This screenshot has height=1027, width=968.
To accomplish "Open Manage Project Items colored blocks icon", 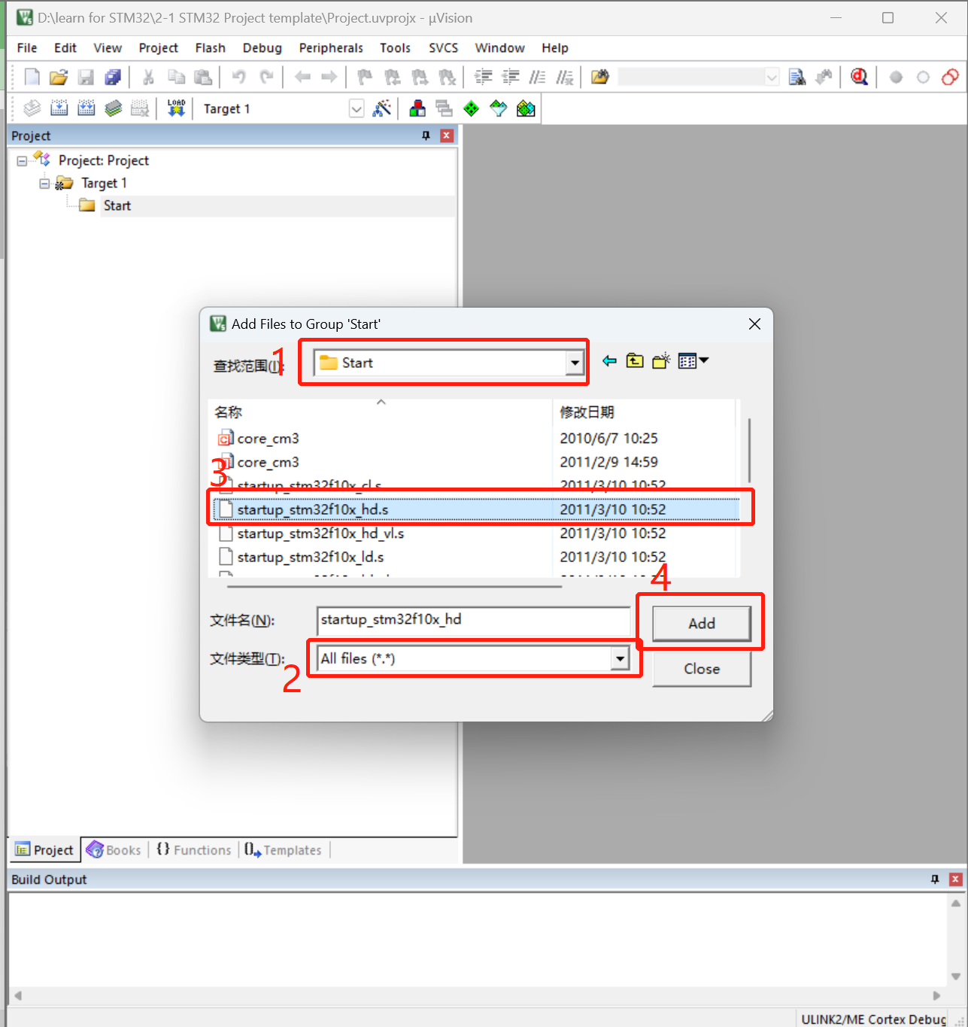I will tap(417, 108).
